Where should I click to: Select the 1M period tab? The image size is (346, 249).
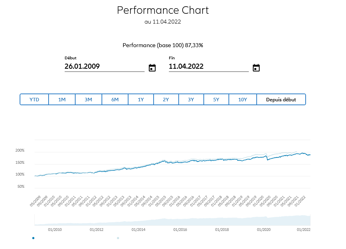(x=62, y=99)
